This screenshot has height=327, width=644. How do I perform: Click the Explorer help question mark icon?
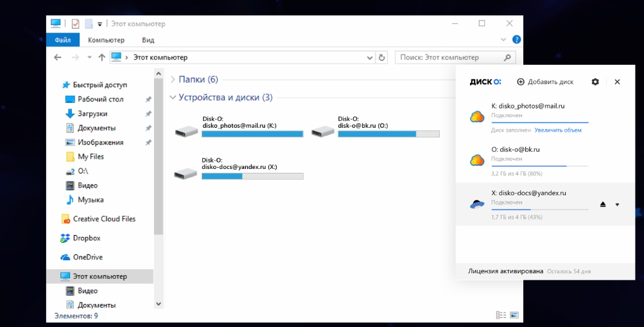(x=518, y=40)
